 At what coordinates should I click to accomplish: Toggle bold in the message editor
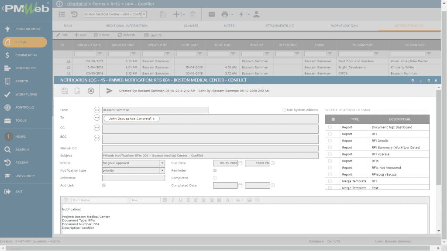165,200
